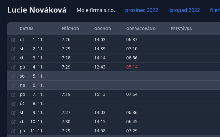Click the Lucie Nováková name heading
This screenshot has height=137, width=220.
[37, 10]
